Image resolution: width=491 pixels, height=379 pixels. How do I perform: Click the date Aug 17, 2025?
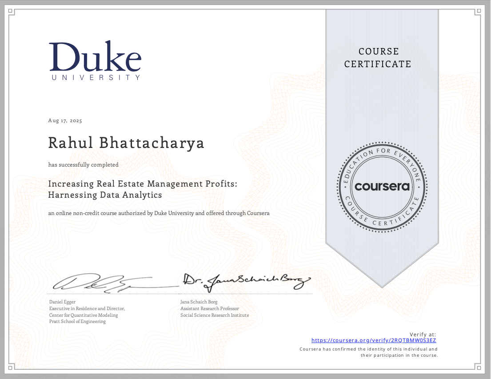tap(65, 120)
